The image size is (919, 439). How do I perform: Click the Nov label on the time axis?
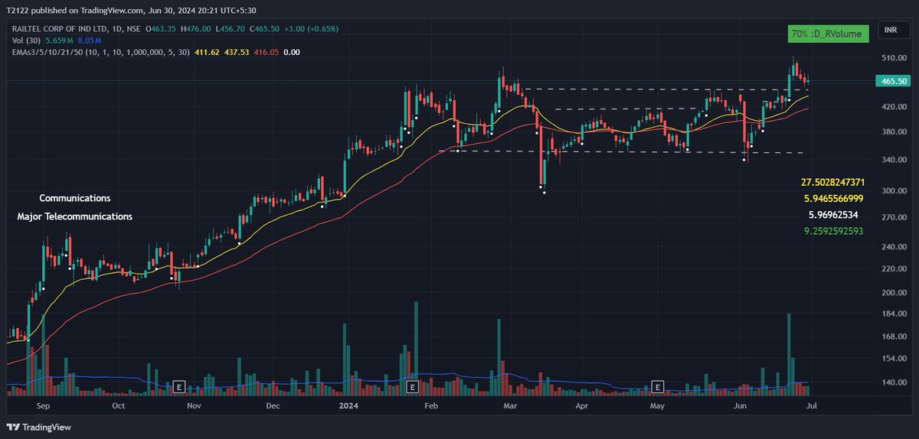pyautogui.click(x=194, y=406)
